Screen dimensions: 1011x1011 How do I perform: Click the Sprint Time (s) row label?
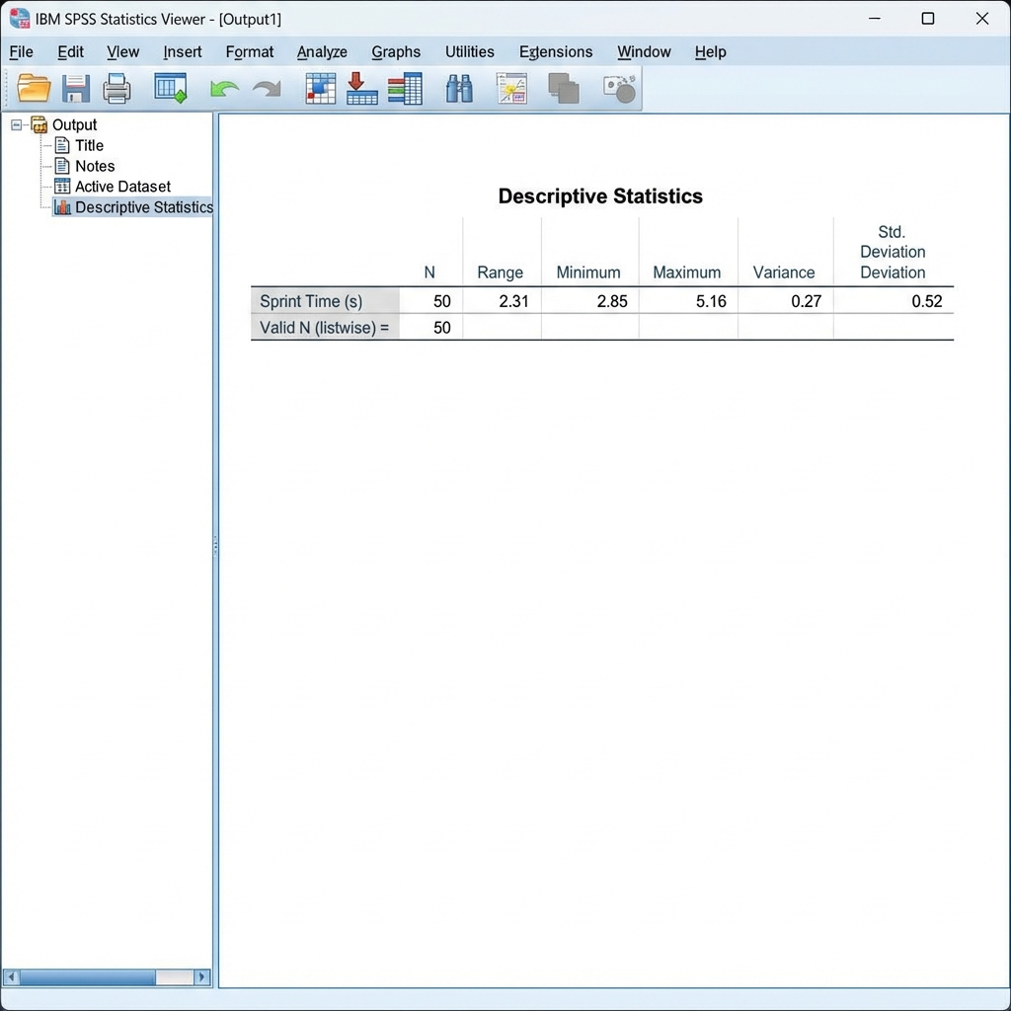pos(311,301)
